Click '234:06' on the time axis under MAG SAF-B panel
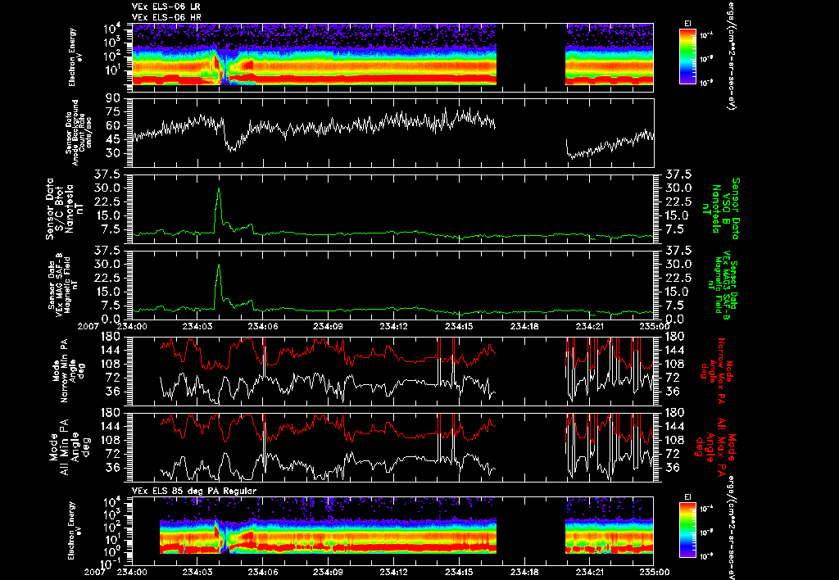The image size is (839, 580). [x=263, y=326]
